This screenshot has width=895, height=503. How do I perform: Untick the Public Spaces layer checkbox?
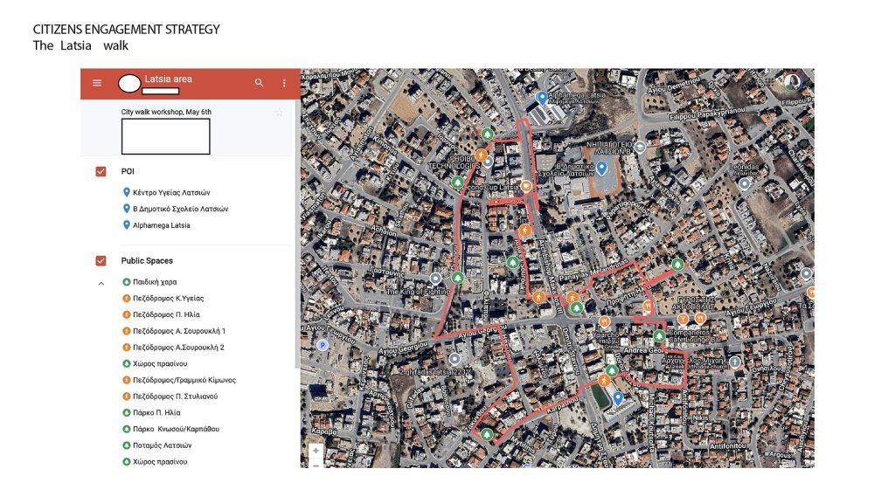tap(101, 260)
